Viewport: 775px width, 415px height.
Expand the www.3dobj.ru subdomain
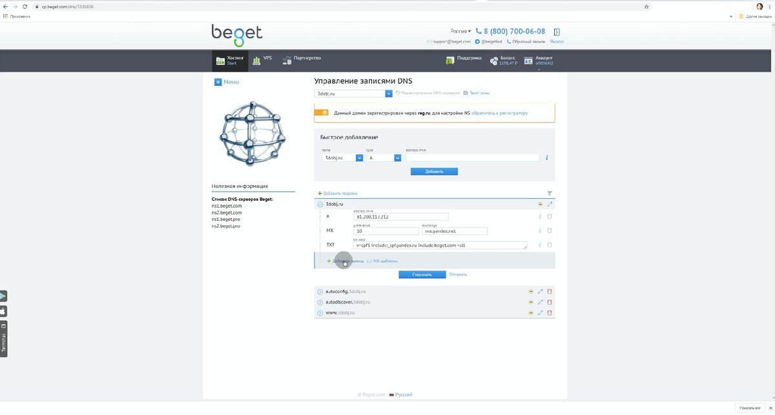point(320,312)
